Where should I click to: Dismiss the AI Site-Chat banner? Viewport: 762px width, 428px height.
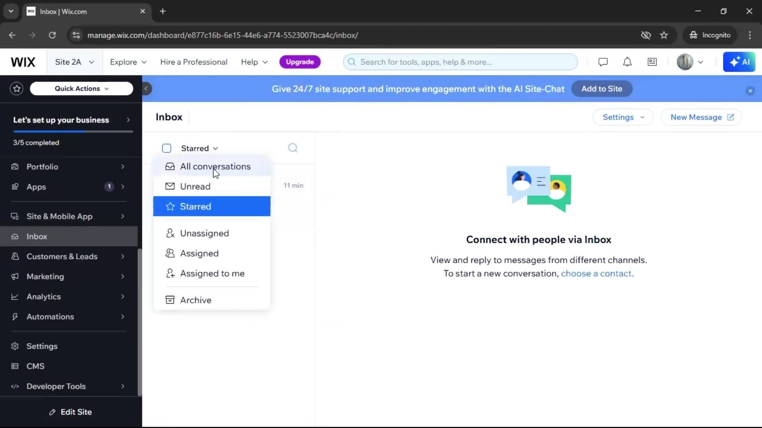(750, 91)
